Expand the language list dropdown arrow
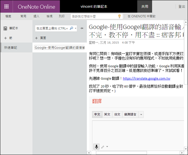This screenshot has height=155, width=188. pyautogui.click(x=141, y=115)
